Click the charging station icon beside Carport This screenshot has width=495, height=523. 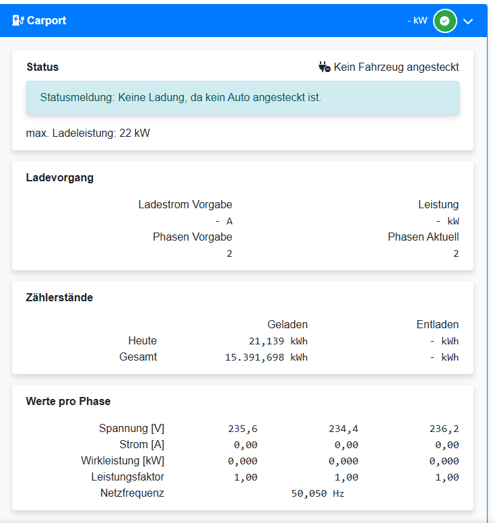click(x=18, y=20)
